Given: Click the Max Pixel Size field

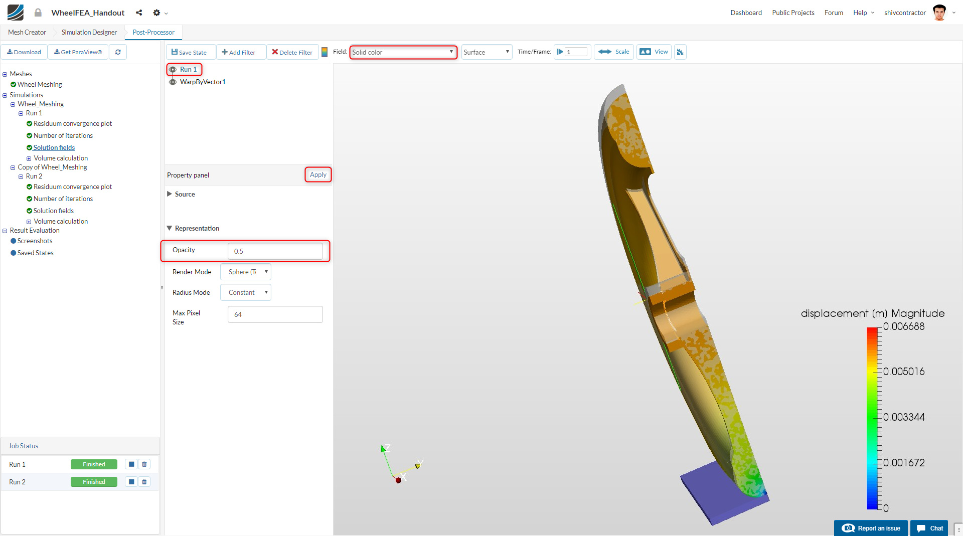Looking at the screenshot, I should pyautogui.click(x=275, y=314).
